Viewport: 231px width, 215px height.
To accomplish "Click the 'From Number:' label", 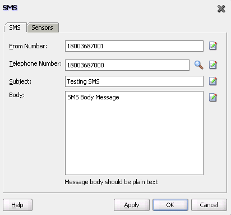I will (28, 46).
